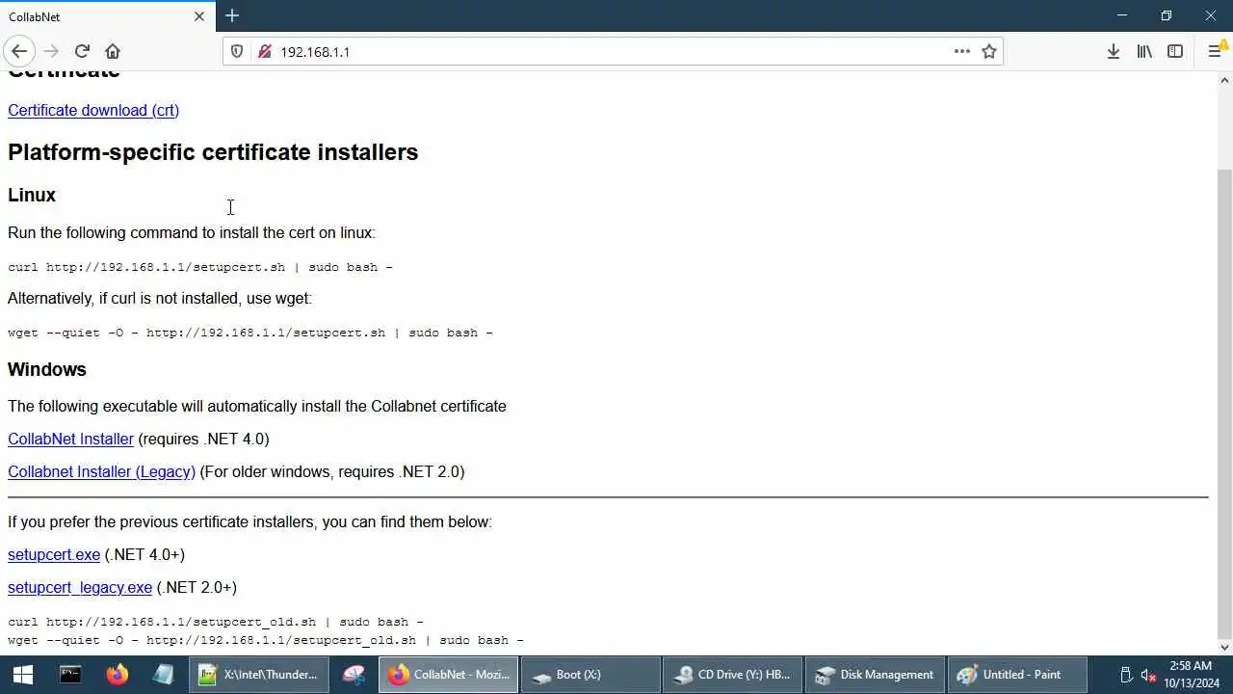Go back with the browser back arrow
This screenshot has height=694, width=1233.
[19, 51]
